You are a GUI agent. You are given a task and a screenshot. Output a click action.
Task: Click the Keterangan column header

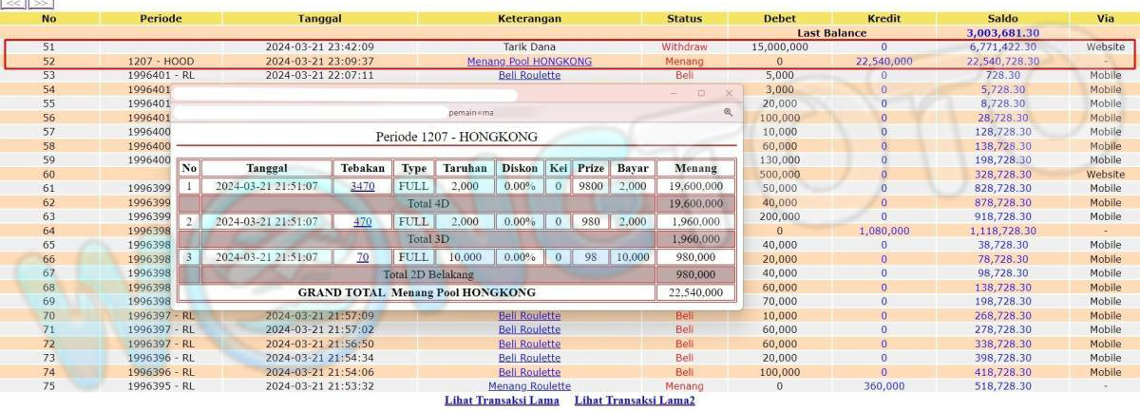click(x=529, y=18)
